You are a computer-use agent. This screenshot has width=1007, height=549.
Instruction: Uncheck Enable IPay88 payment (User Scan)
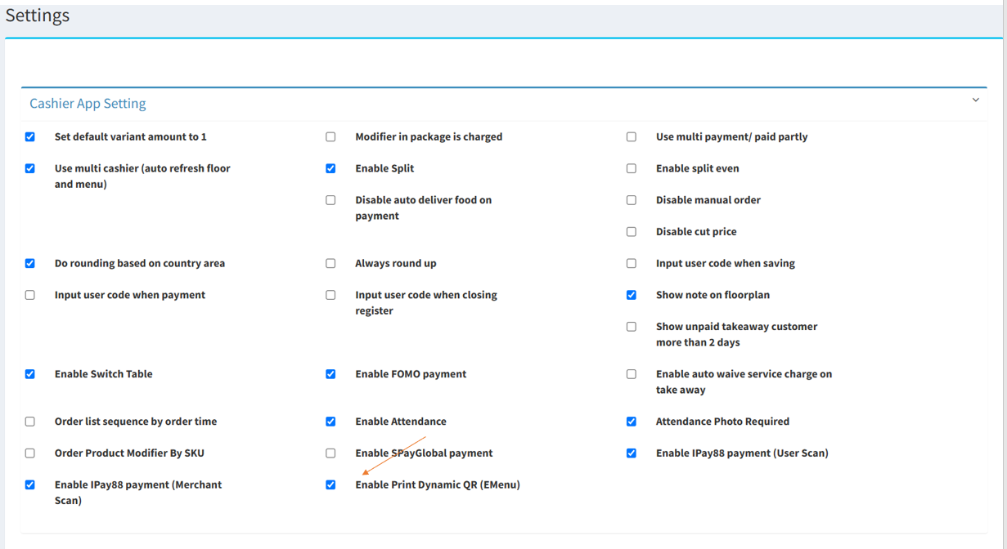[x=632, y=453]
